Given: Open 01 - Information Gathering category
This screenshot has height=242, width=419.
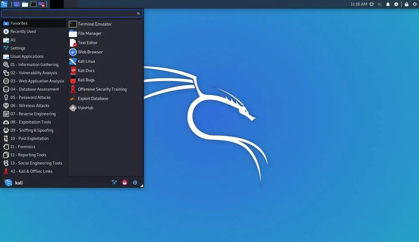Looking at the screenshot, I should 34,64.
